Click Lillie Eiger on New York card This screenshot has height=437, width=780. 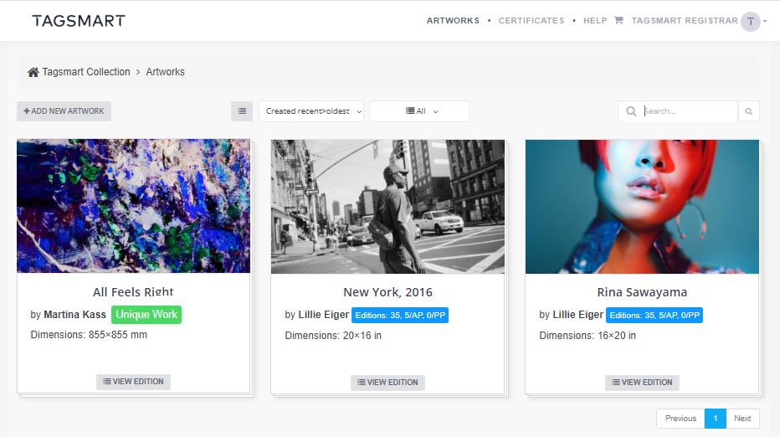pyautogui.click(x=324, y=315)
